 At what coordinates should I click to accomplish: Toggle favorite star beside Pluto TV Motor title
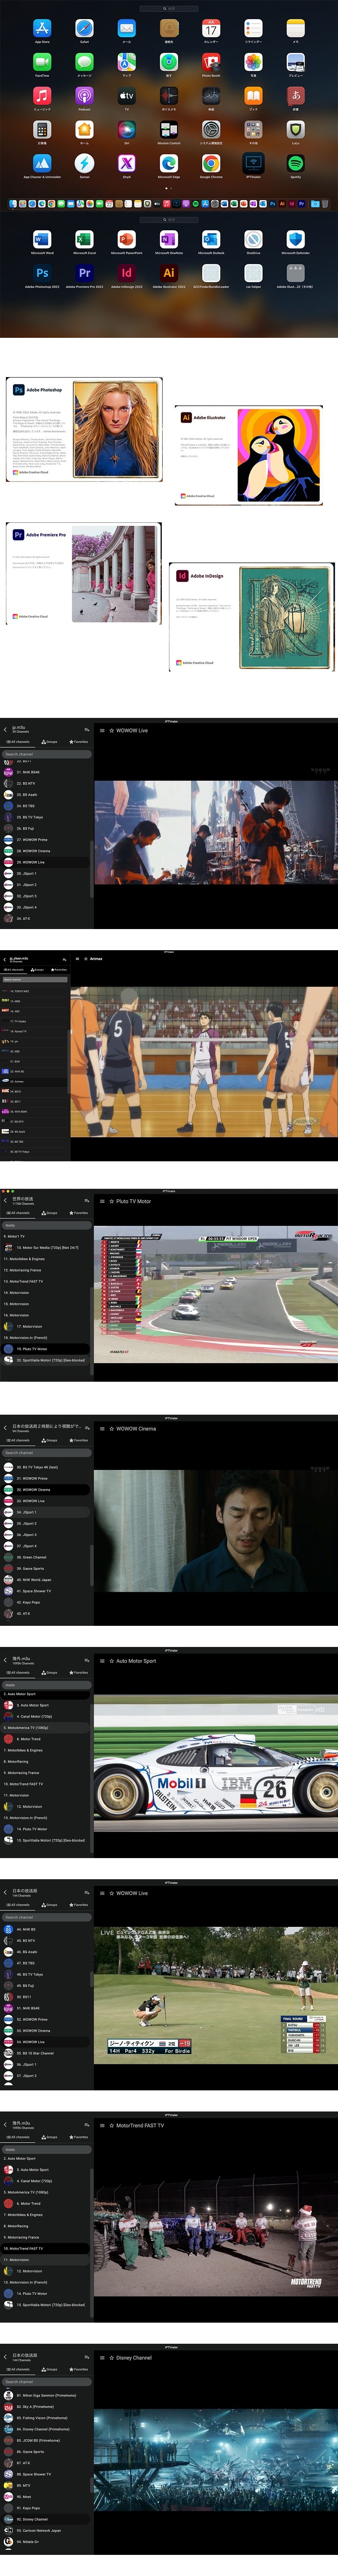point(111,1201)
